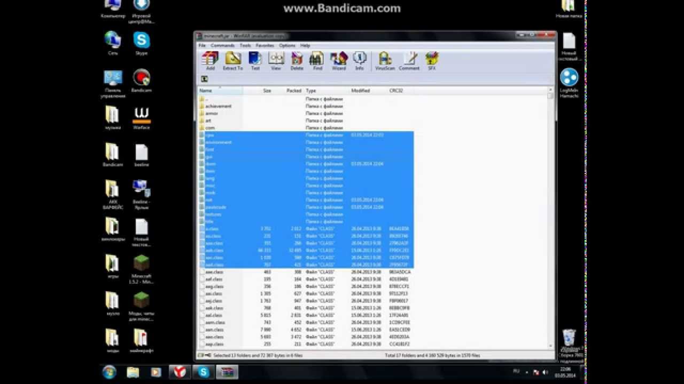Image resolution: width=684 pixels, height=384 pixels.
Task: Open the Network (Сеть) desktop icon
Action: click(113, 43)
